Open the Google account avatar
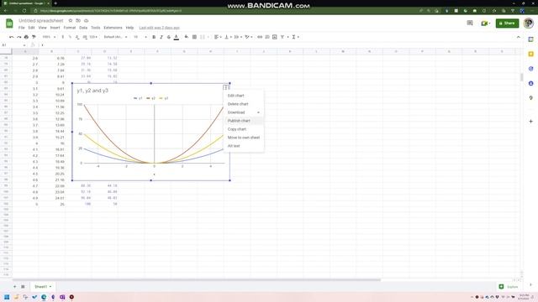The image size is (538, 302). pyautogui.click(x=529, y=23)
